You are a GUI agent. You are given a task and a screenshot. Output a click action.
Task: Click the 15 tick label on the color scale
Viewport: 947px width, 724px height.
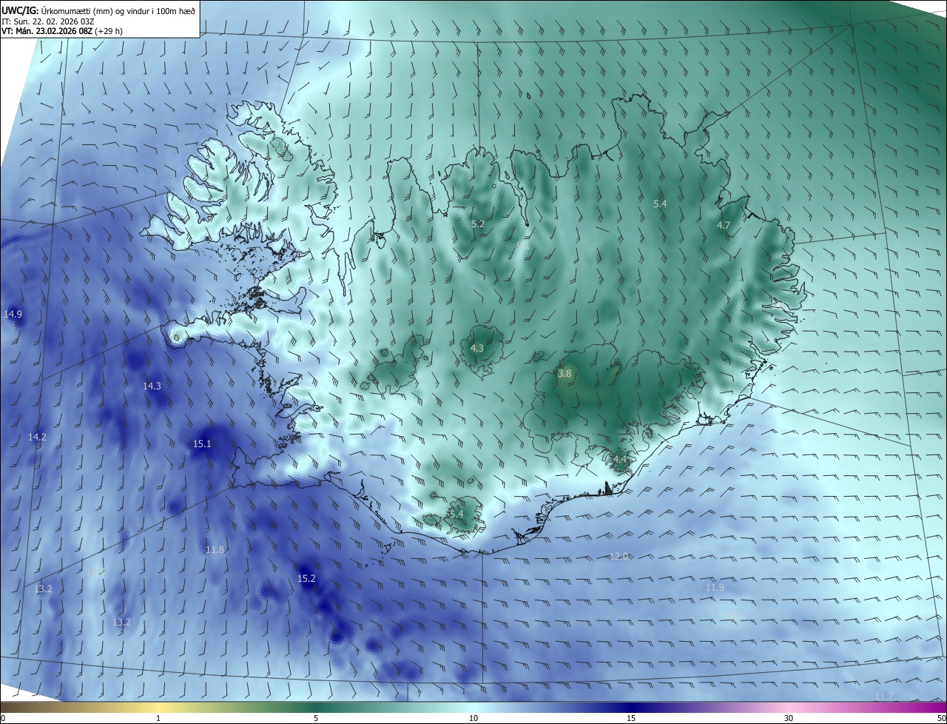tap(631, 718)
